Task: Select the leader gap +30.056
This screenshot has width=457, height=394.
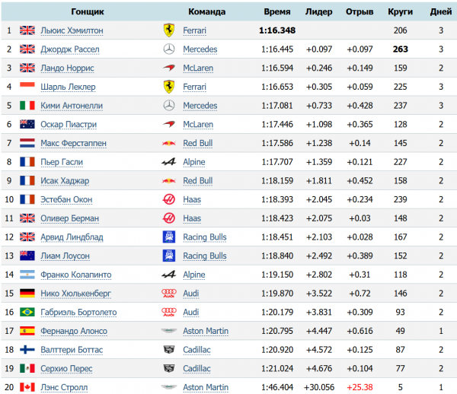Action: pos(319,387)
